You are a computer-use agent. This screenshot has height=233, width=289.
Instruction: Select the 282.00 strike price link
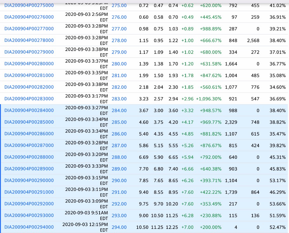point(119,87)
